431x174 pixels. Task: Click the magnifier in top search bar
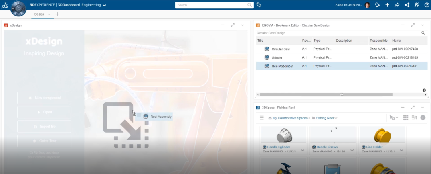click(249, 5)
